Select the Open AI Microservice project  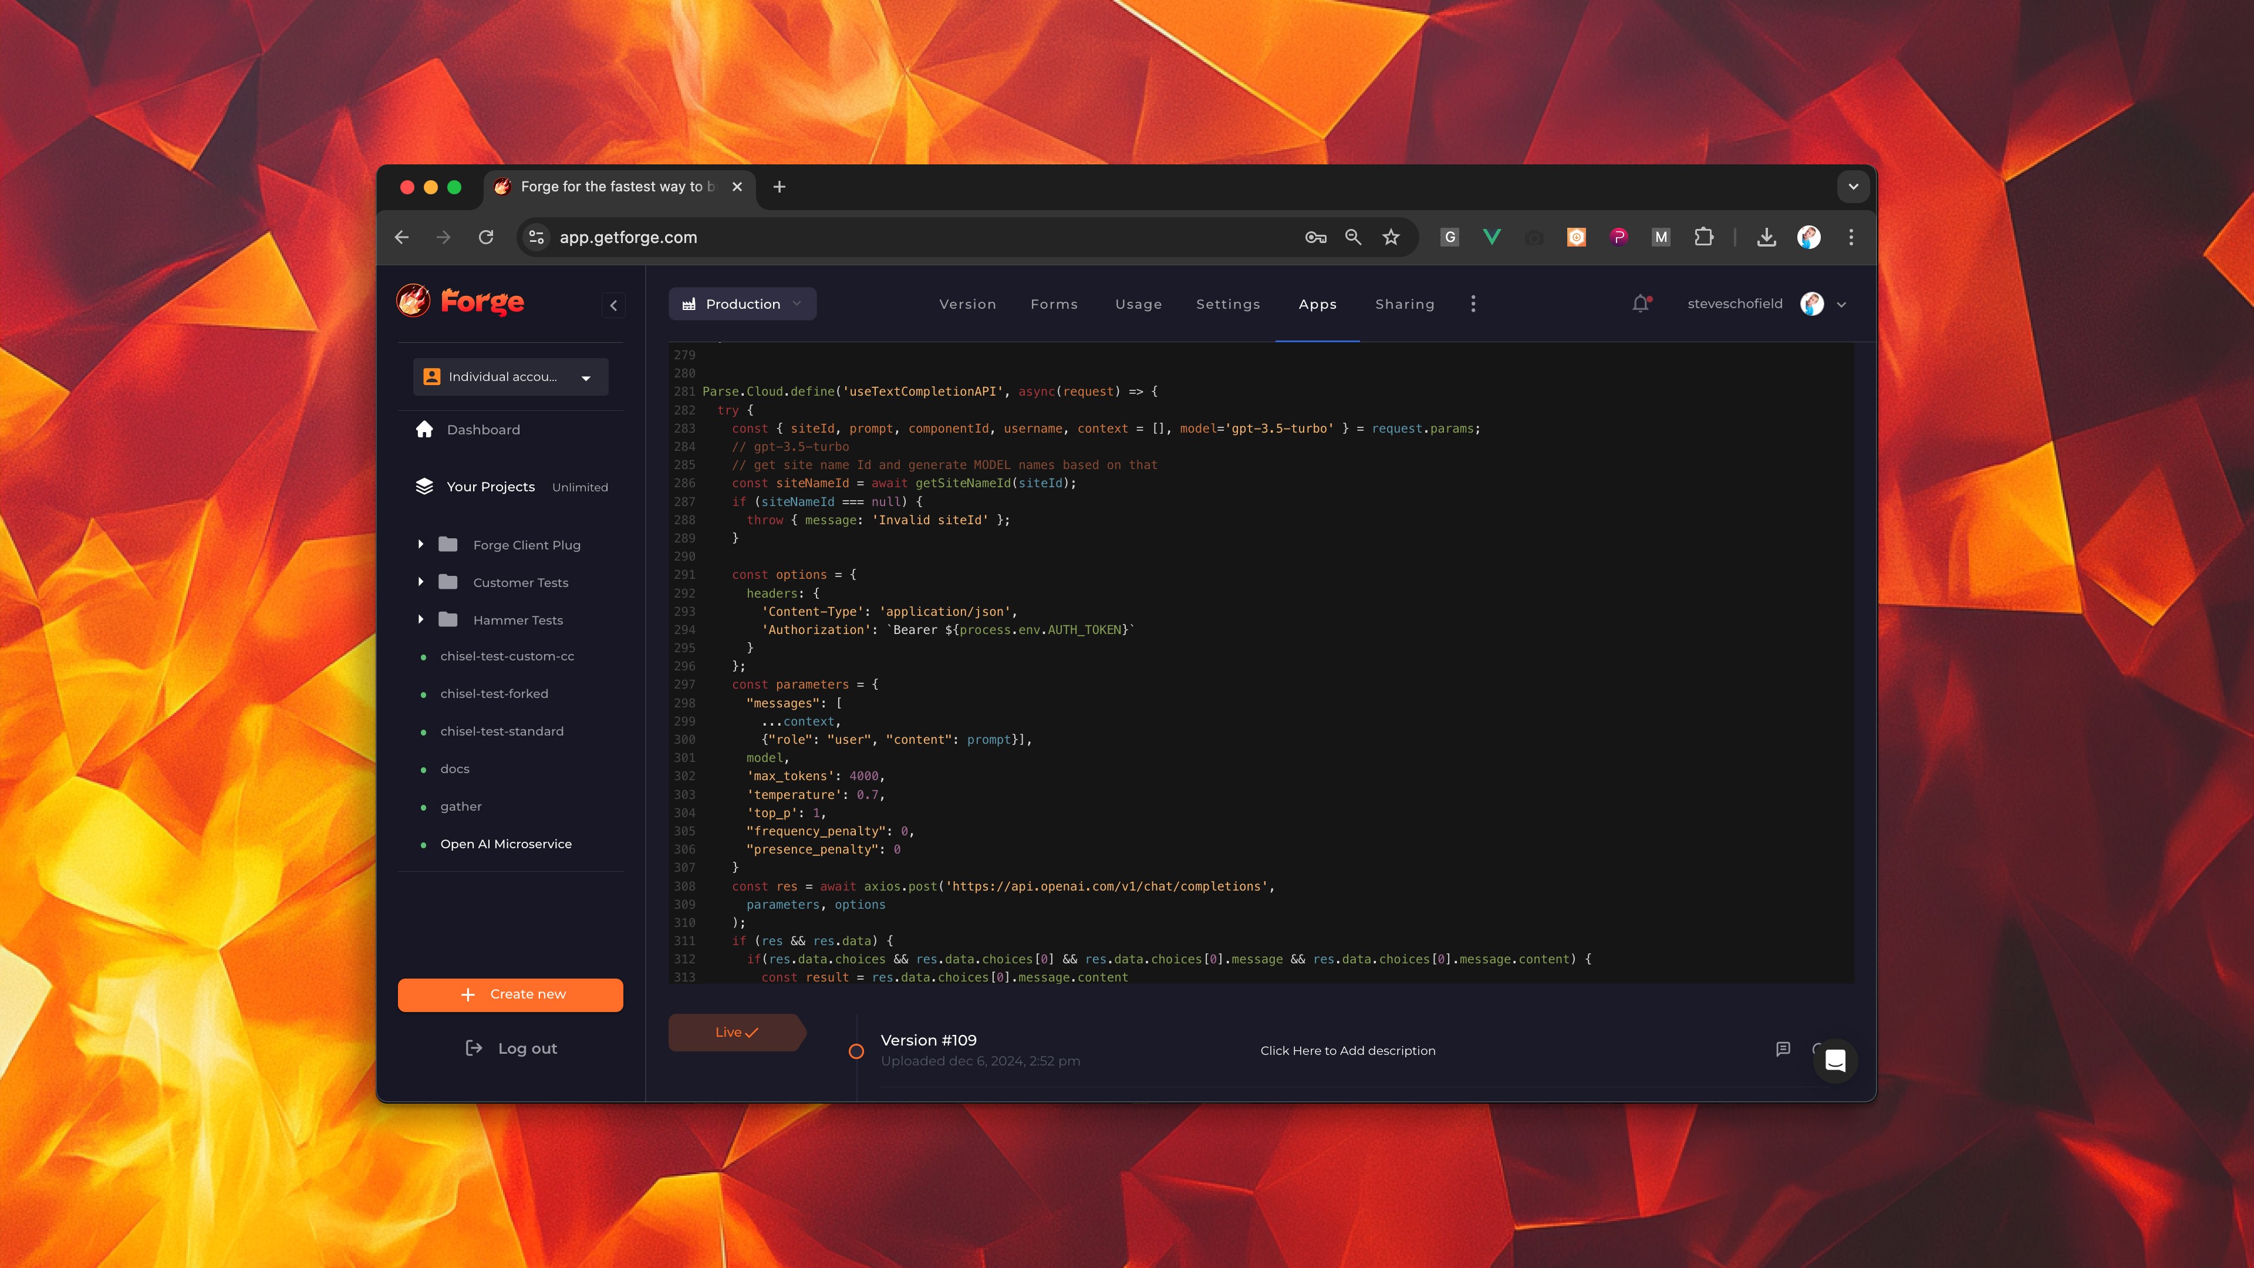tap(506, 844)
